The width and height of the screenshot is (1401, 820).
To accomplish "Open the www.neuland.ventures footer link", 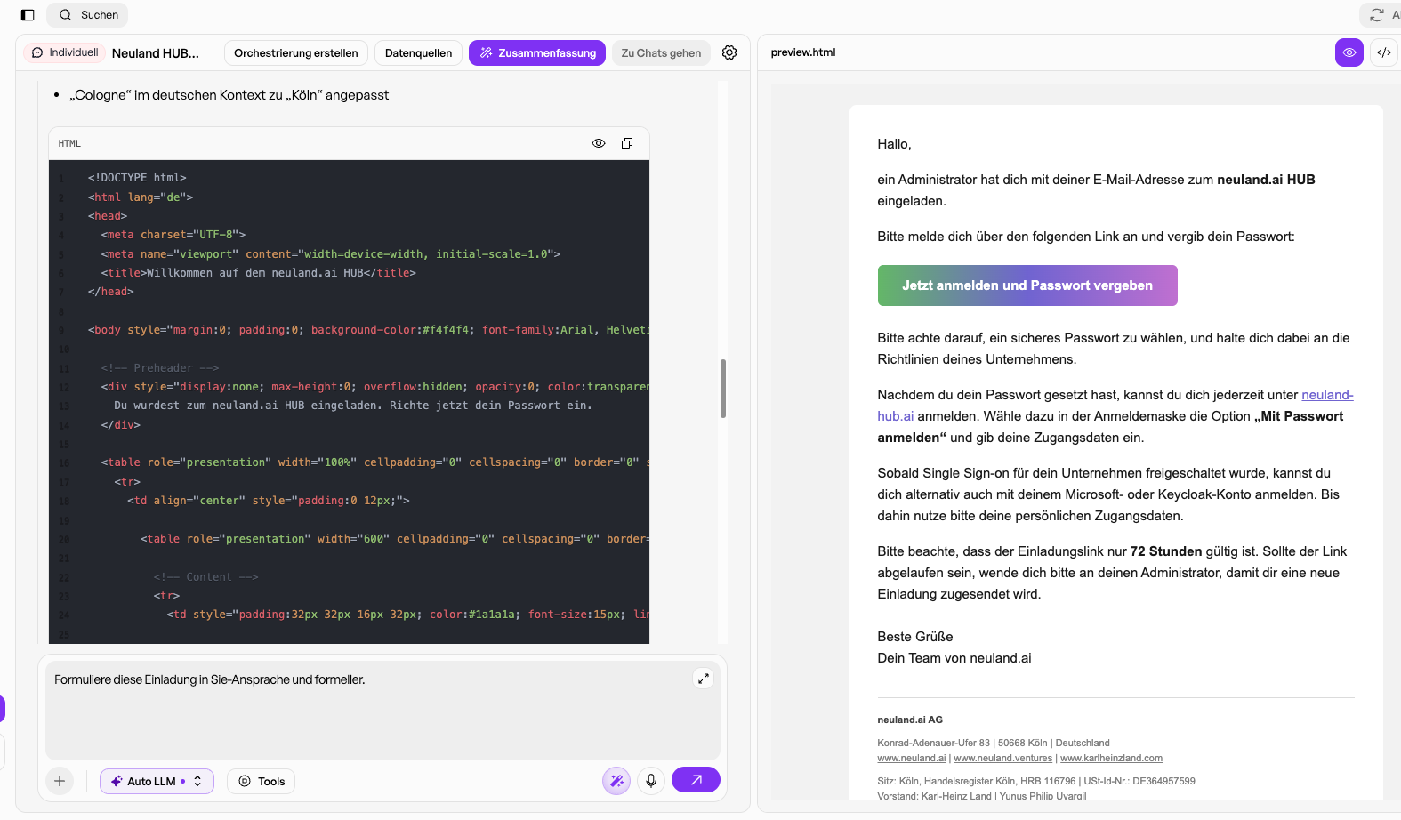I will pos(1002,759).
